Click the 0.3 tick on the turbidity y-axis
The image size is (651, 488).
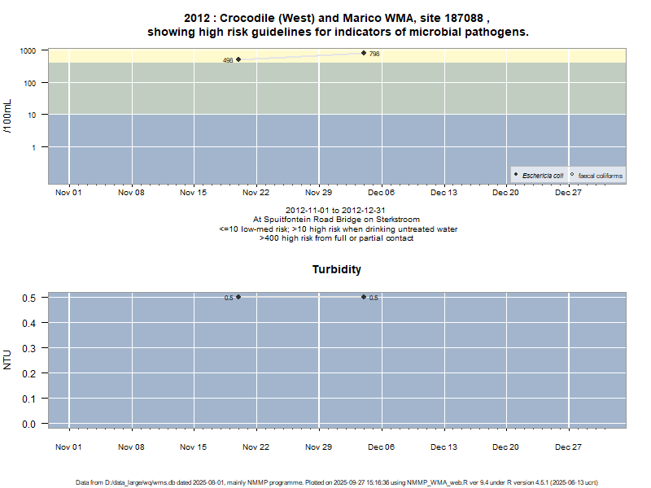point(29,348)
